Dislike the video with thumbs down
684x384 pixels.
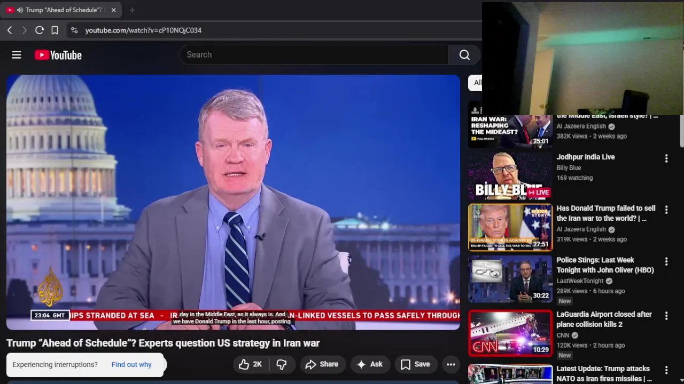[x=282, y=364]
